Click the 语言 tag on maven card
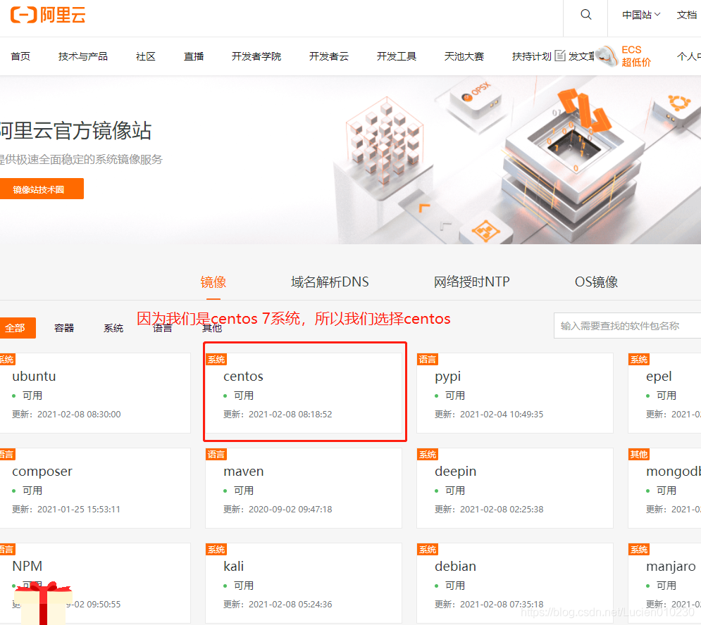Screen dimensions: 701x625 (216, 455)
